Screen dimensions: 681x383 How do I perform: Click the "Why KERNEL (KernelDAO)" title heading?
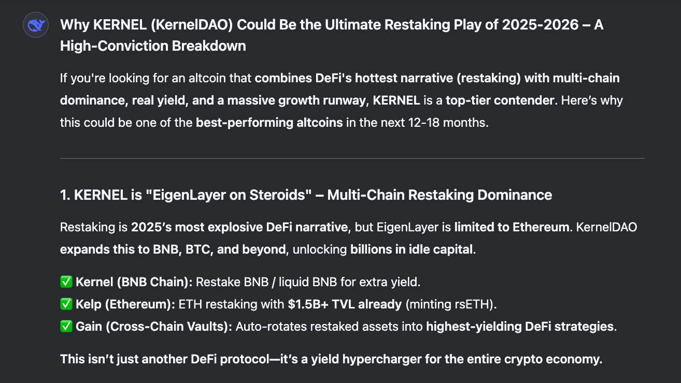[x=332, y=25]
